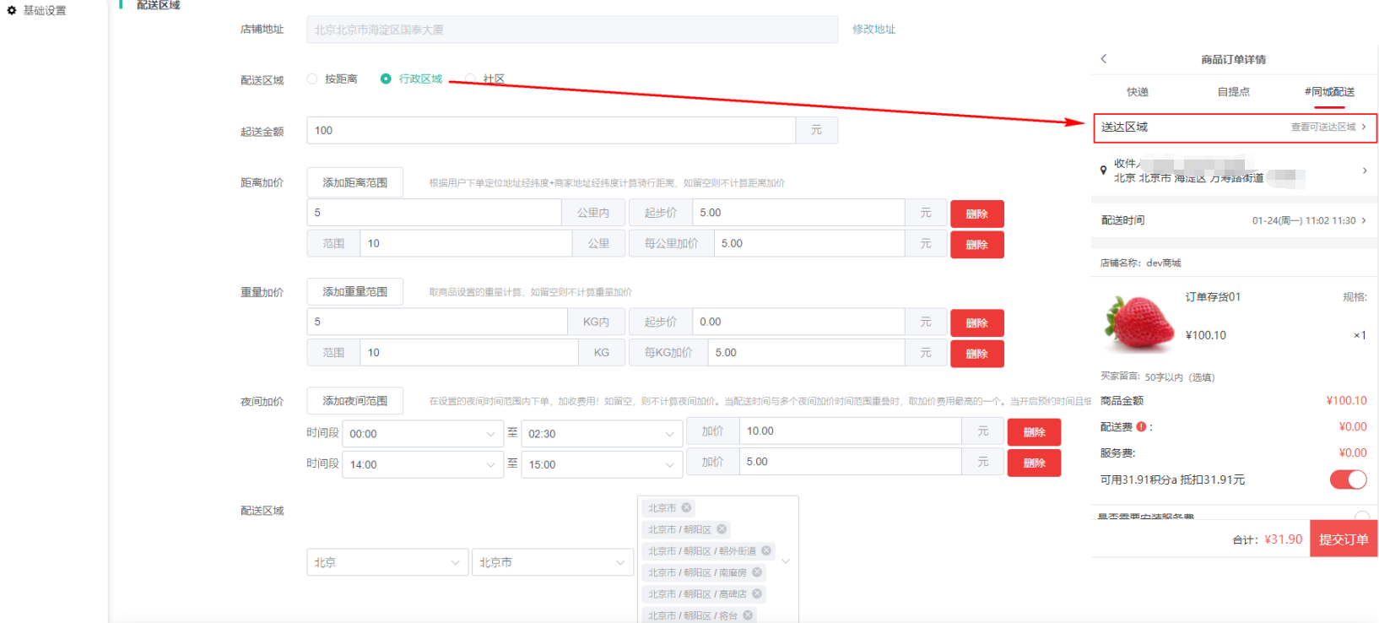The image size is (1379, 623).
Task: Click the back arrow in 商品订单详情 header
Action: [1104, 59]
